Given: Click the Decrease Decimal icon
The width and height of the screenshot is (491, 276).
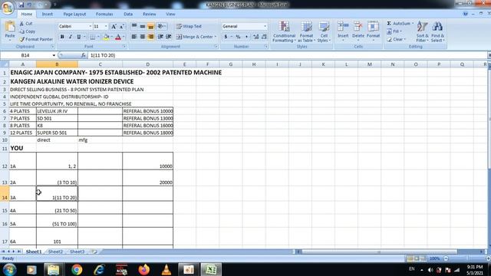Looking at the screenshot, I should point(264,37).
